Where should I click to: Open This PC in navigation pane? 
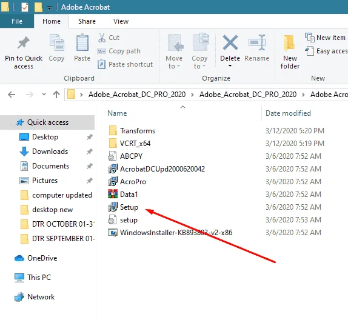pos(33,278)
